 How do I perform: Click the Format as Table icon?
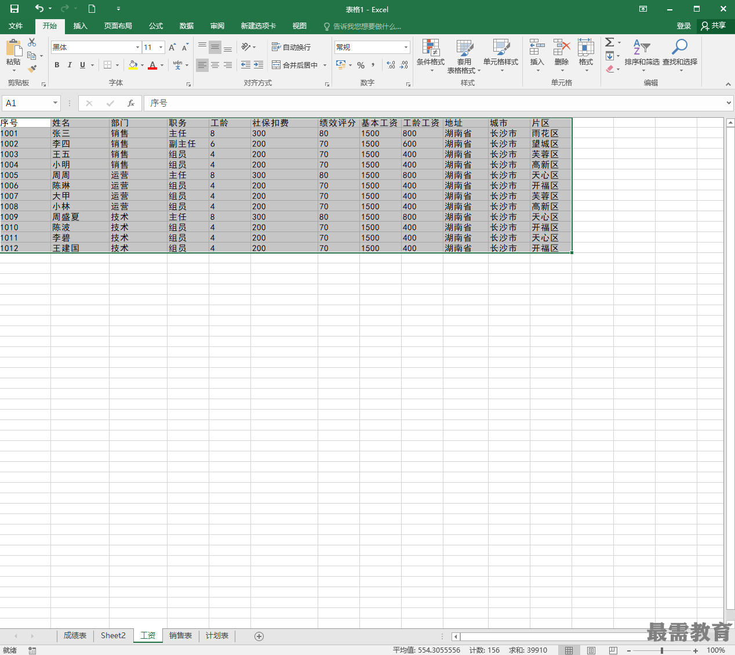tap(464, 48)
